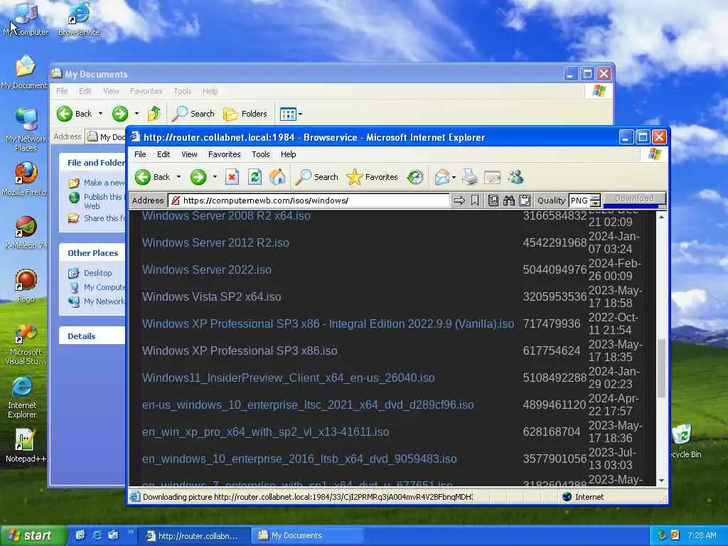
Task: Click the Quality PNG value field
Action: pyautogui.click(x=579, y=200)
